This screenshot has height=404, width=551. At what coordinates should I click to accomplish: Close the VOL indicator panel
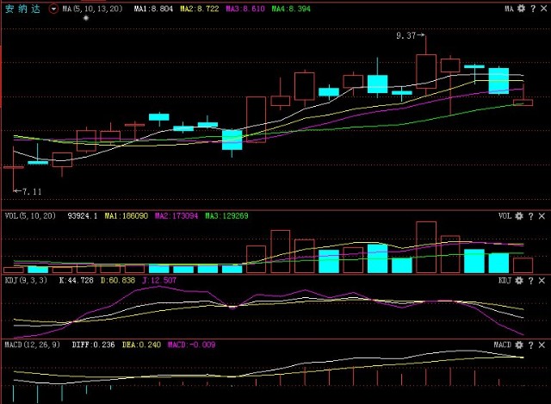click(x=540, y=215)
